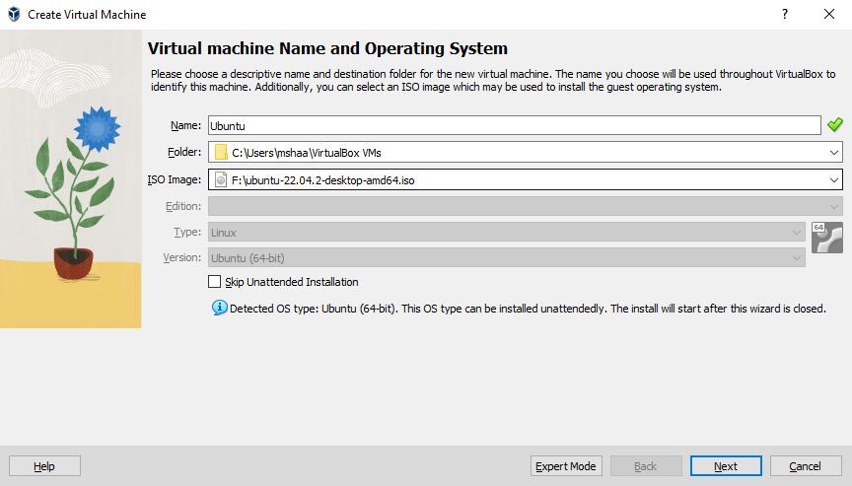Screen dimensions: 852x486
Task: Switch to Expert Mode
Action: [x=566, y=466]
